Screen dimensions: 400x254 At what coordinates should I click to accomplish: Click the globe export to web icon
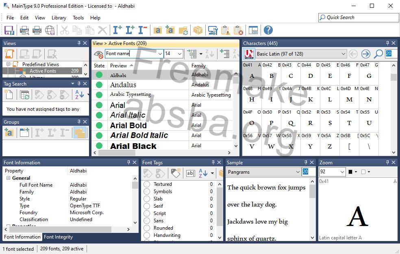pyautogui.click(x=50, y=30)
